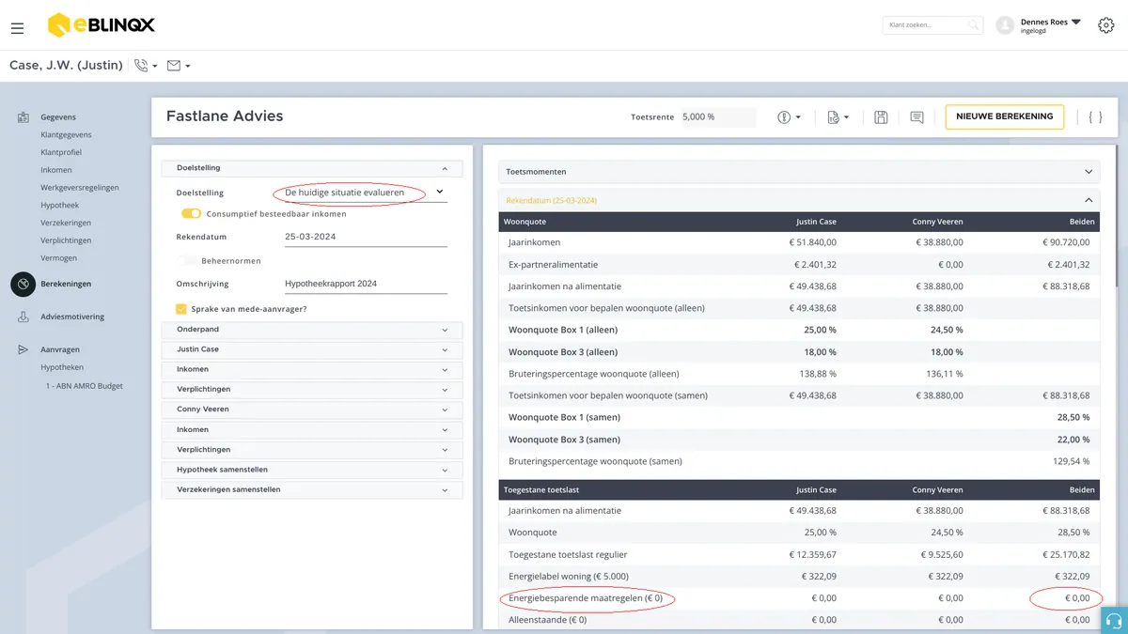
Task: Click the Omschrijving text field
Action: click(x=366, y=284)
